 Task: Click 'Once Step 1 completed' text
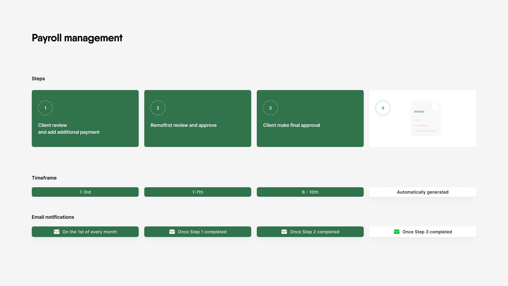pos(202,232)
